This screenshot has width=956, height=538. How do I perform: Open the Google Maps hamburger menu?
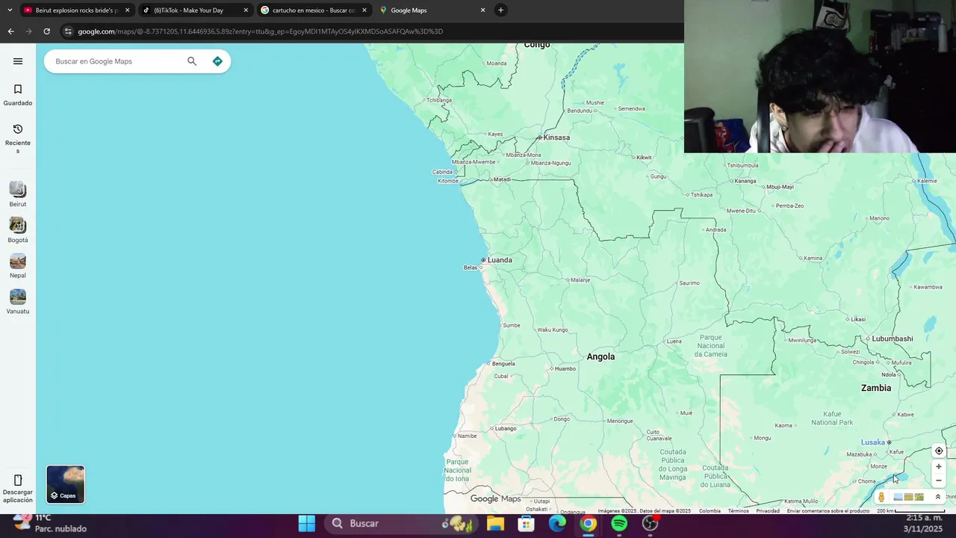(18, 61)
